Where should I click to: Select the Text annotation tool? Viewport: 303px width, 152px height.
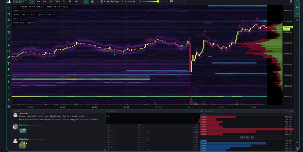[8, 63]
